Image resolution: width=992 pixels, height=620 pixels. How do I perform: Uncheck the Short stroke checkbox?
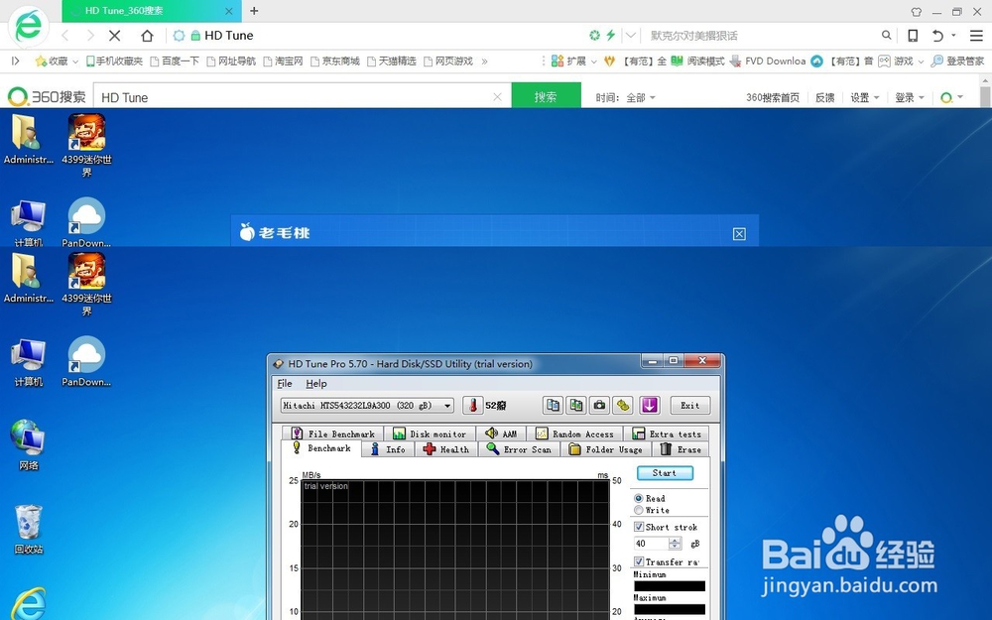coord(639,527)
